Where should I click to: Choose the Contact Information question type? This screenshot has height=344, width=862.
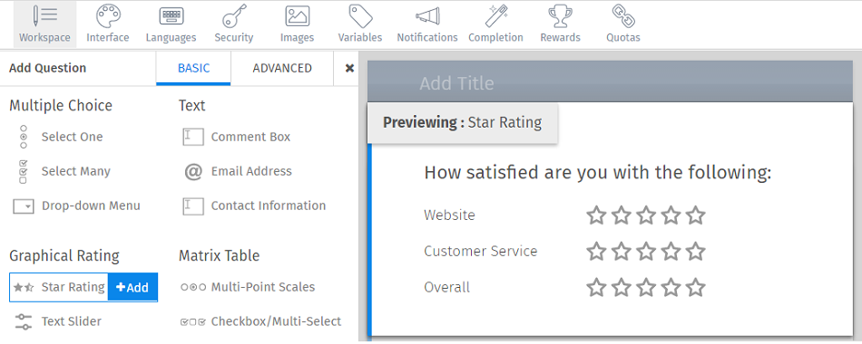254,205
